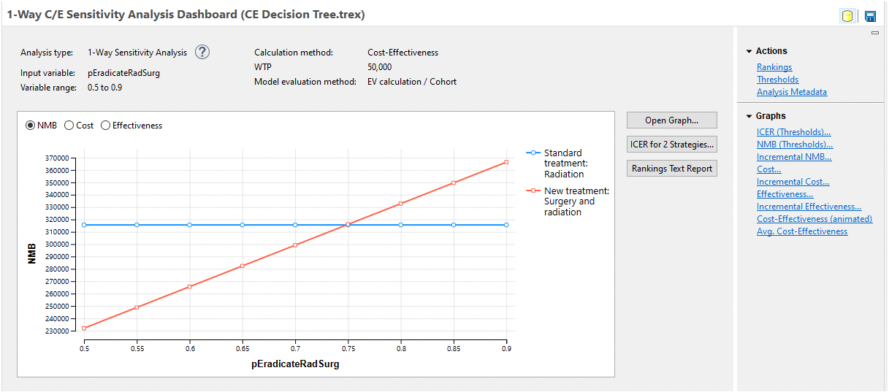Select the Cost radio button

[69, 126]
